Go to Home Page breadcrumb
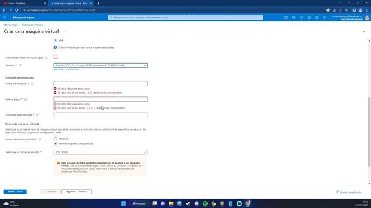Screen dimensions: 371x208 [10, 25]
